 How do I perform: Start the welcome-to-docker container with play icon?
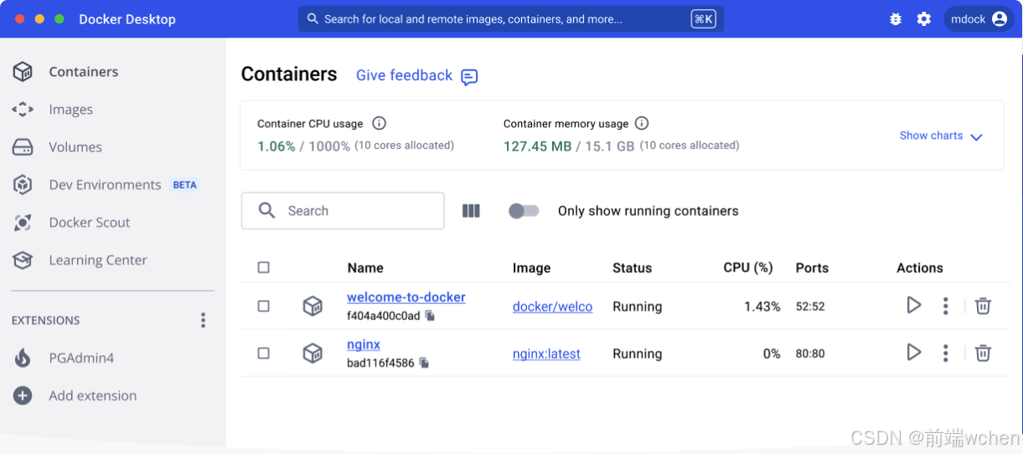(x=914, y=306)
